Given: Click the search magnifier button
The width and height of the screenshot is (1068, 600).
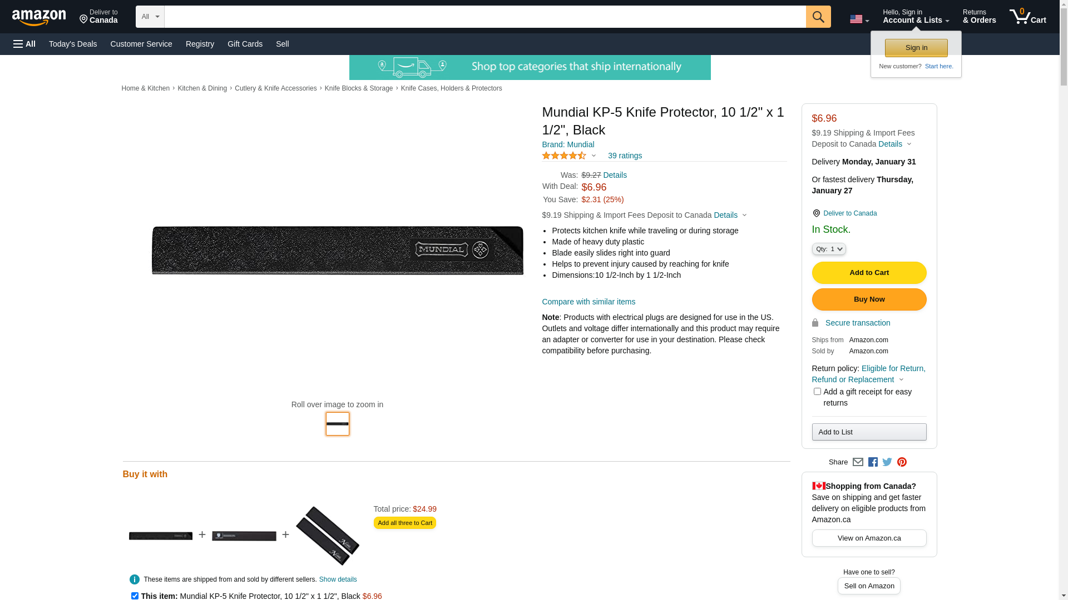Looking at the screenshot, I should point(818,17).
